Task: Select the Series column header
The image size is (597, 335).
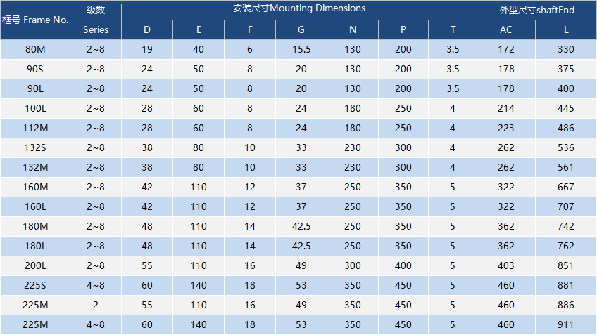Action: point(96,29)
